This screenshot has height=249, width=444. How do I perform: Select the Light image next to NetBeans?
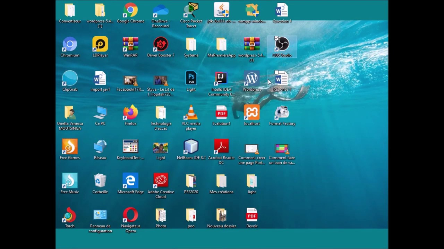(161, 148)
